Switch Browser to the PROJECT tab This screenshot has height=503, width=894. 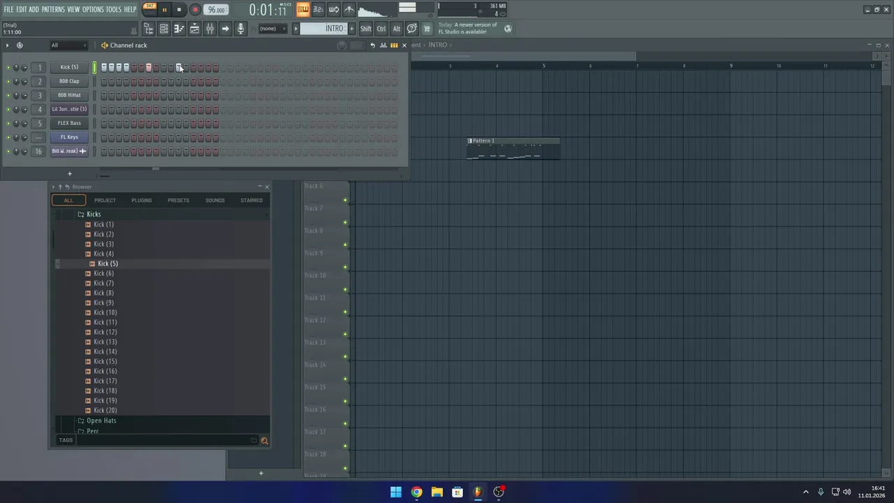pyautogui.click(x=105, y=201)
